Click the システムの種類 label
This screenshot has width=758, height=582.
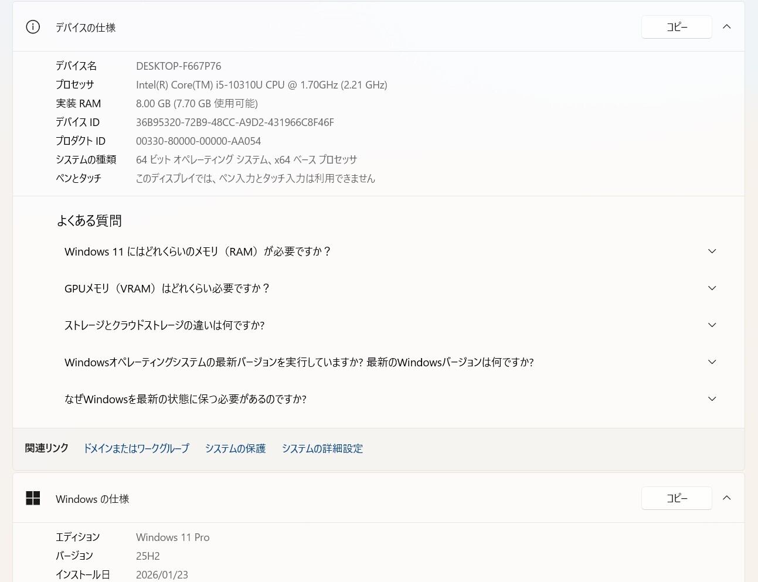[x=86, y=160]
